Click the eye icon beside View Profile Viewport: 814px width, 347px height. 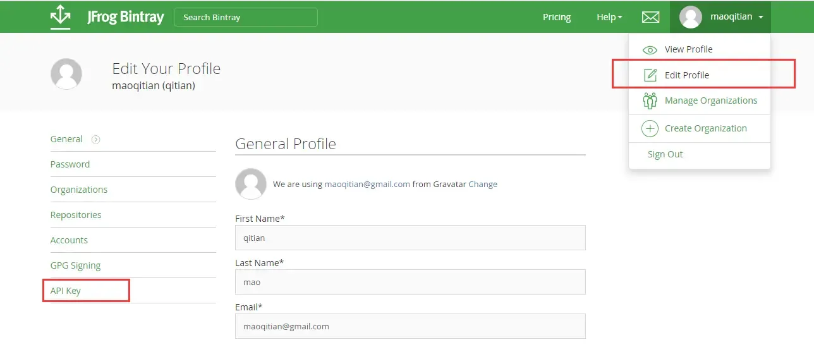[650, 50]
